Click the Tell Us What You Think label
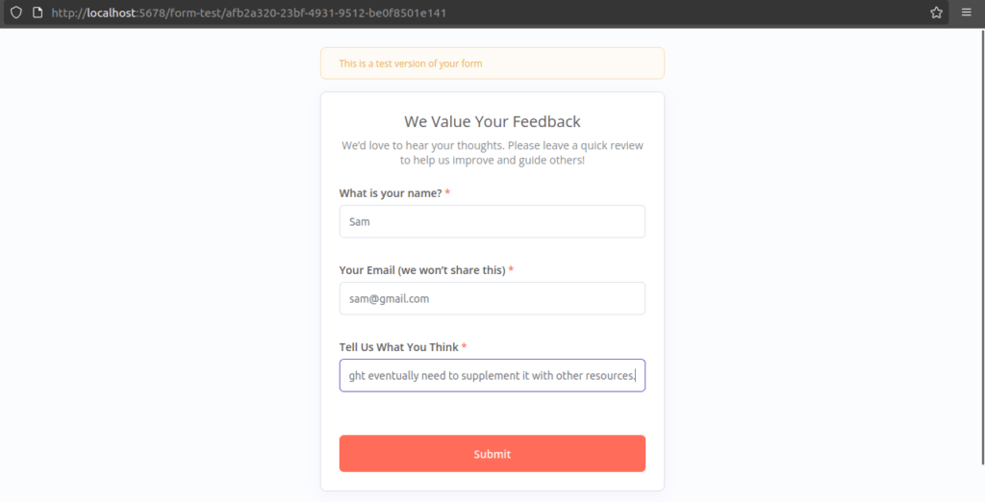The image size is (985, 502). click(398, 347)
